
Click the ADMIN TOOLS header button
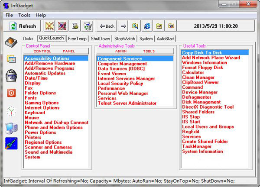[x=135, y=51]
